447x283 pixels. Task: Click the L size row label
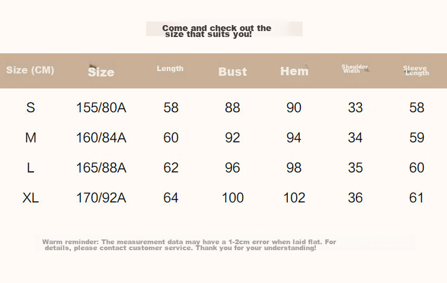pyautogui.click(x=30, y=168)
